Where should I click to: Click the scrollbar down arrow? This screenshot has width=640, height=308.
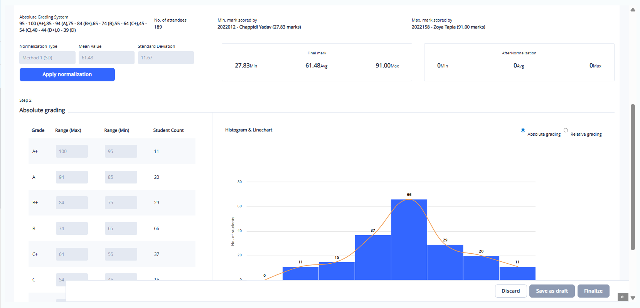[x=633, y=298]
